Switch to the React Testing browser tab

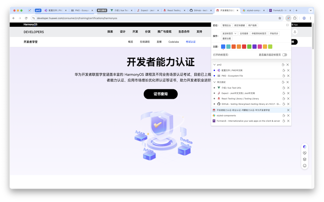175,10
